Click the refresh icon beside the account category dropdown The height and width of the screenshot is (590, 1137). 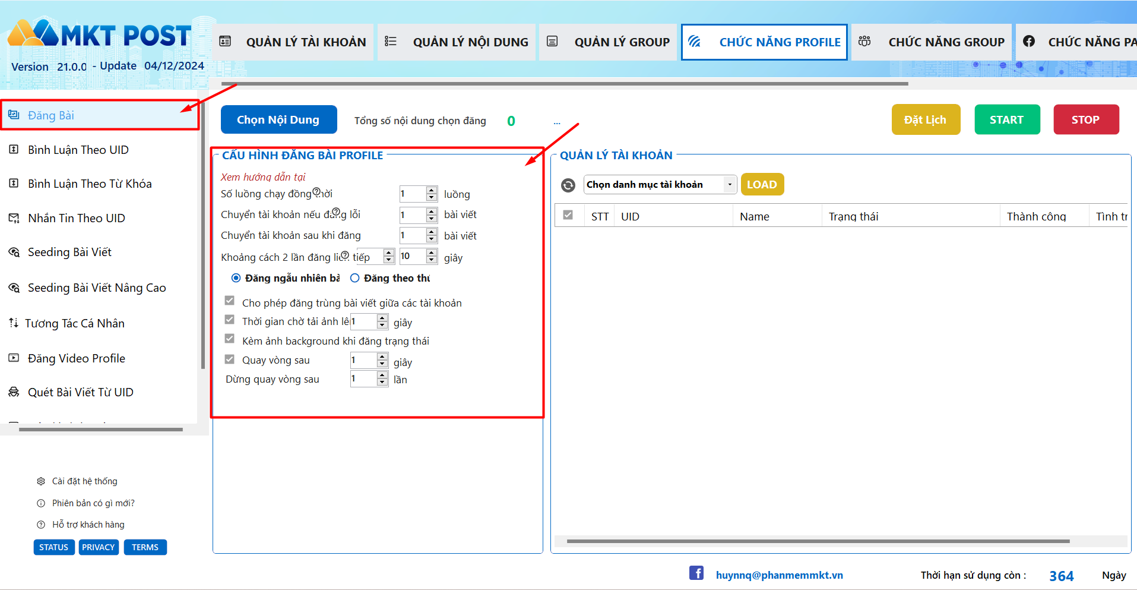[568, 185]
